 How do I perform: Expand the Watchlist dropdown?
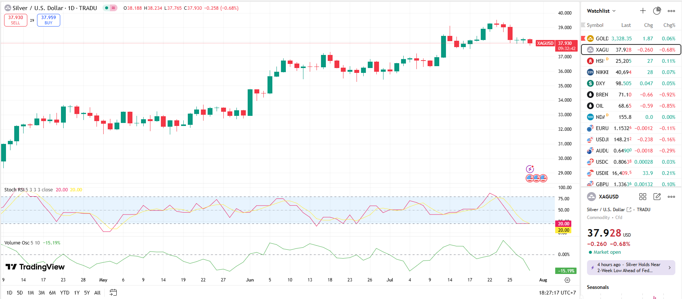(601, 11)
